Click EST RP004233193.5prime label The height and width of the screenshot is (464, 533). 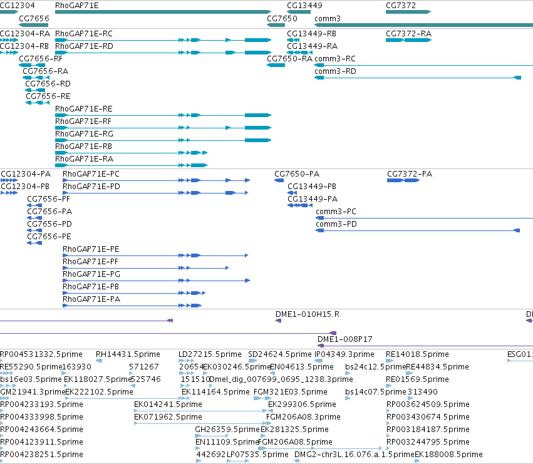coord(41,405)
